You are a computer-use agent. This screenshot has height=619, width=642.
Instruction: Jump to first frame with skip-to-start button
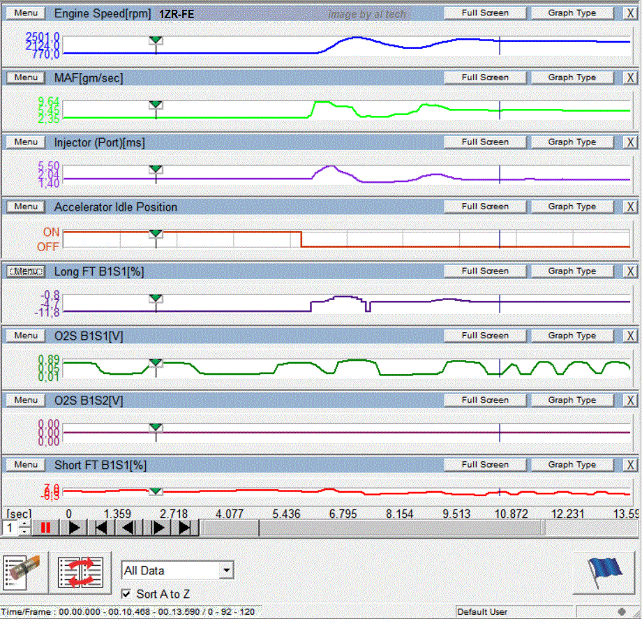101,528
